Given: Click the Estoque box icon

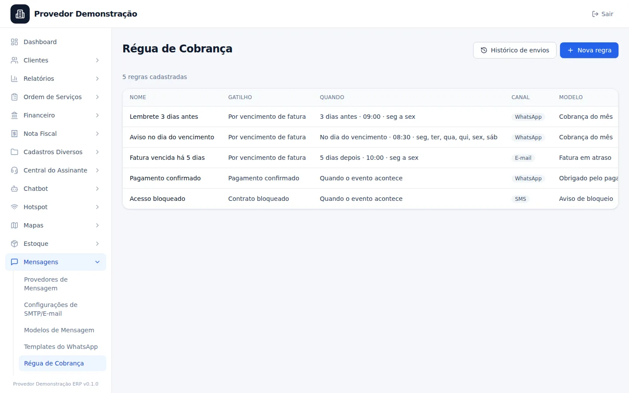Looking at the screenshot, I should (14, 244).
